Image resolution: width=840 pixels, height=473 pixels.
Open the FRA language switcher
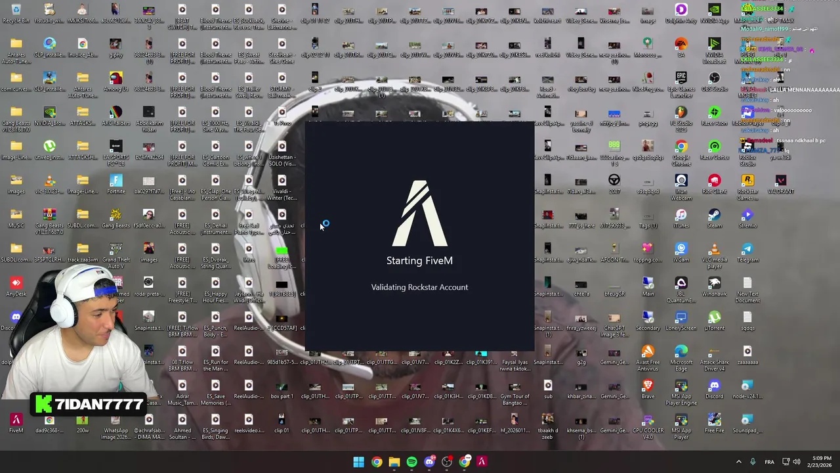click(769, 462)
